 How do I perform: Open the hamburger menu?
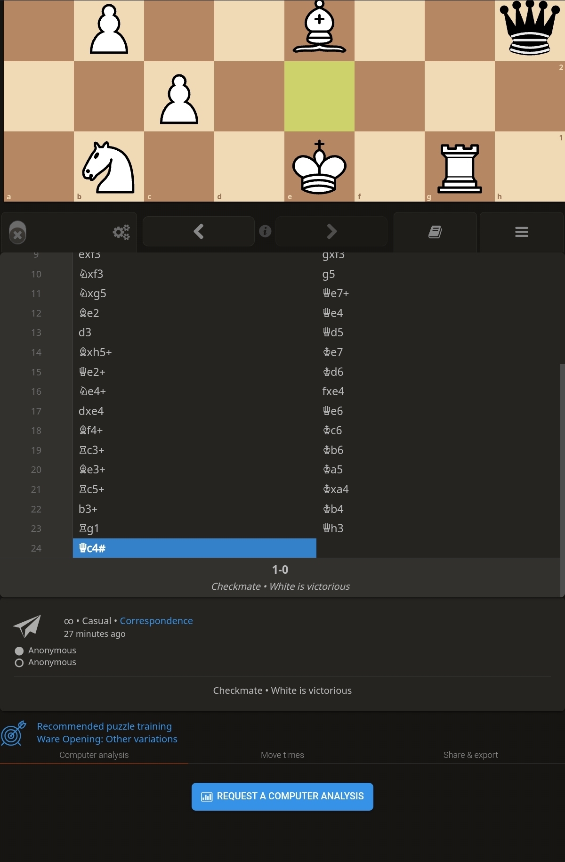coord(522,232)
